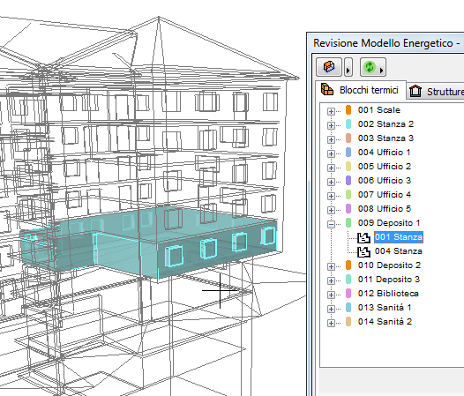Image resolution: width=464 pixels, height=396 pixels.
Task: Open the dropdown arrow beside the 3D model button
Action: pyautogui.click(x=348, y=67)
